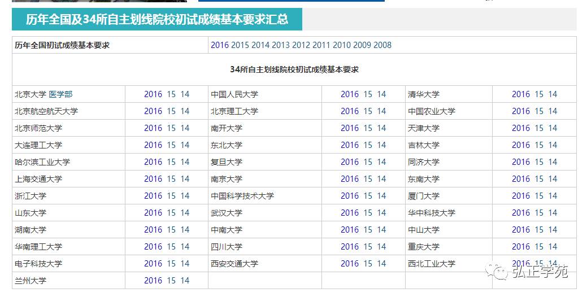Viewport: 587px width, 297px height.
Task: Open the 15 link for 兰州大学
Action: [171, 281]
